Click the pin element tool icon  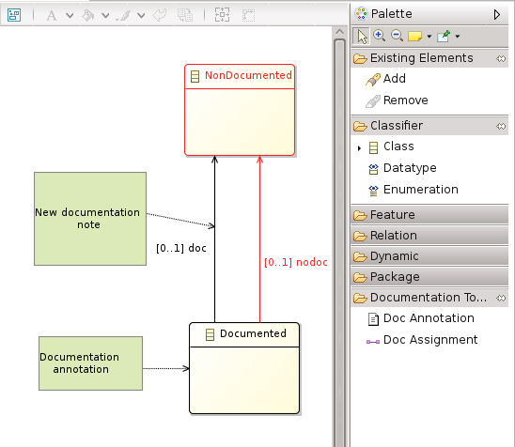444,36
